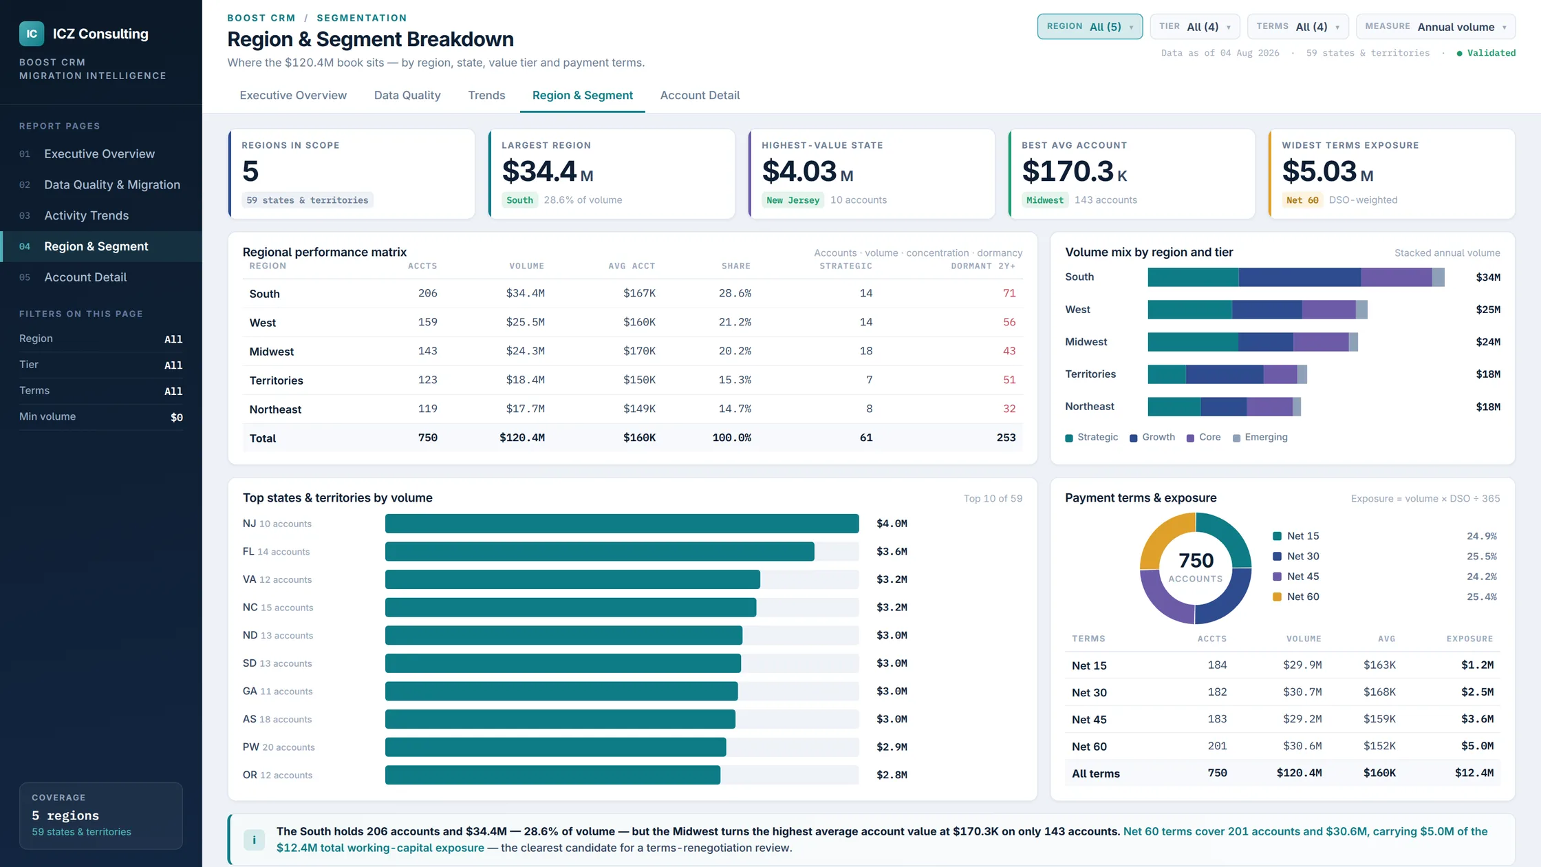
Task: Click the 750 accounts donut chart center
Action: click(x=1196, y=568)
